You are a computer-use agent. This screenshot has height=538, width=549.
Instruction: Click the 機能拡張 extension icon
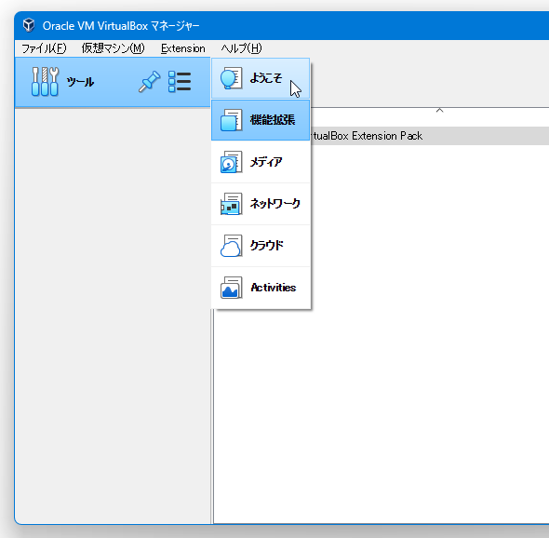pos(231,120)
